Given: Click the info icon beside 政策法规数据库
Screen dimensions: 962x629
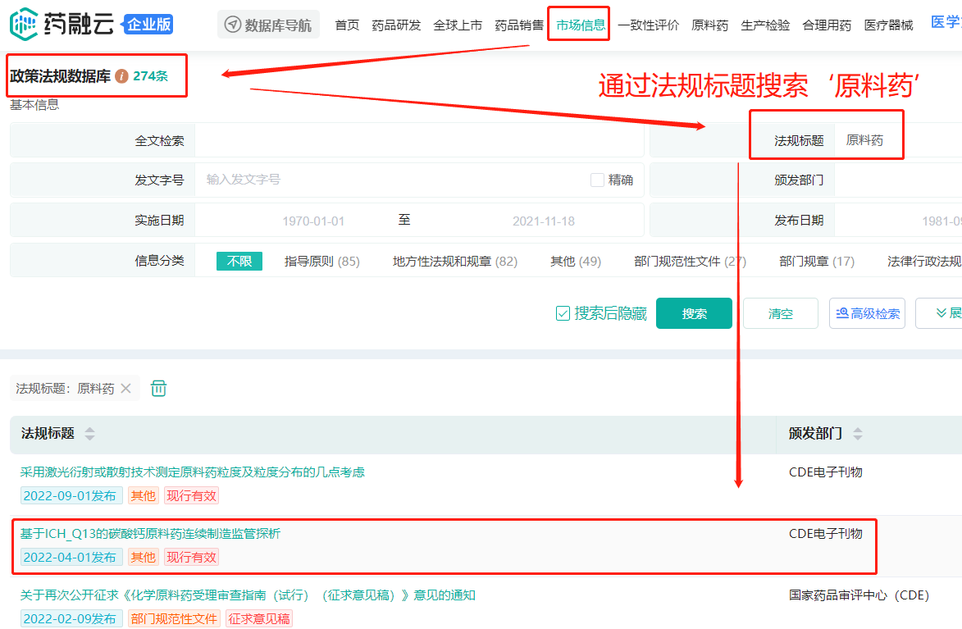Looking at the screenshot, I should 121,76.
